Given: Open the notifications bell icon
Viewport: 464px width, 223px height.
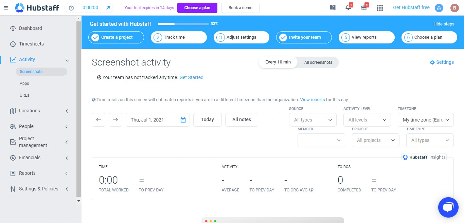Looking at the screenshot, I should coord(348,8).
